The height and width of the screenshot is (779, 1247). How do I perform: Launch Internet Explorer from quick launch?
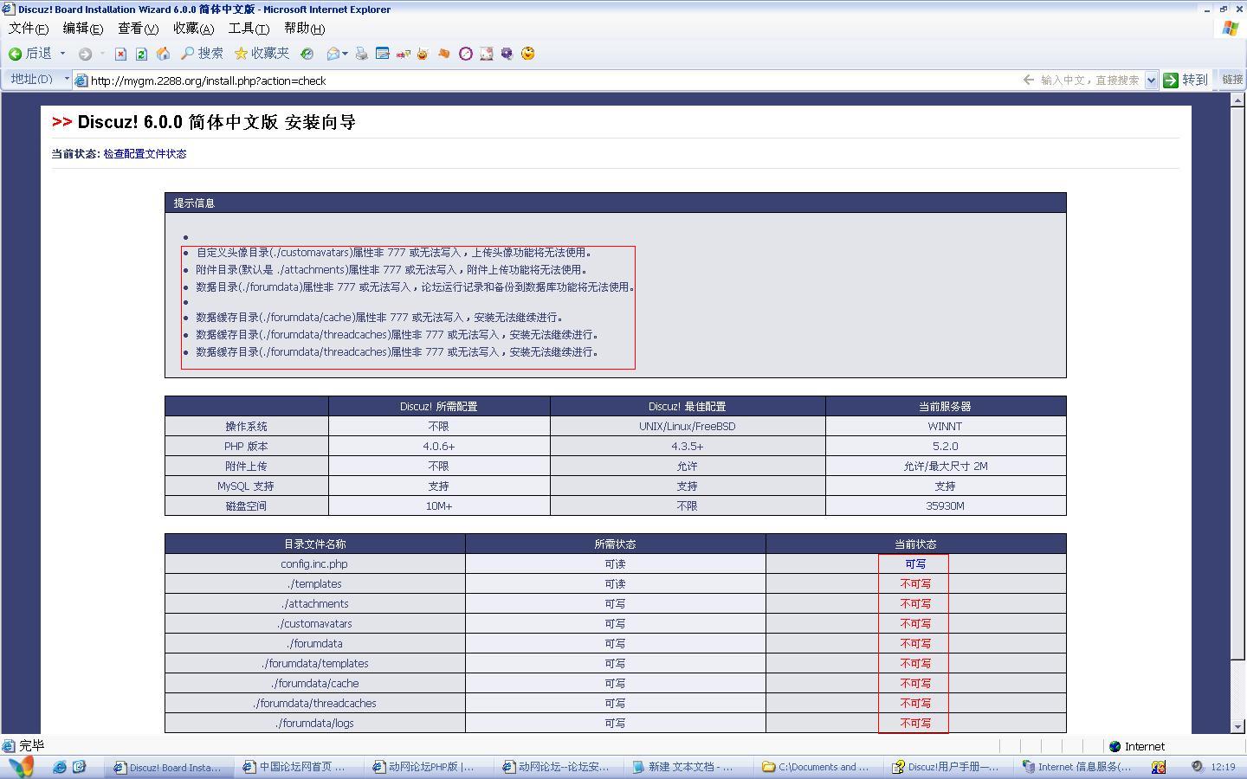(60, 767)
